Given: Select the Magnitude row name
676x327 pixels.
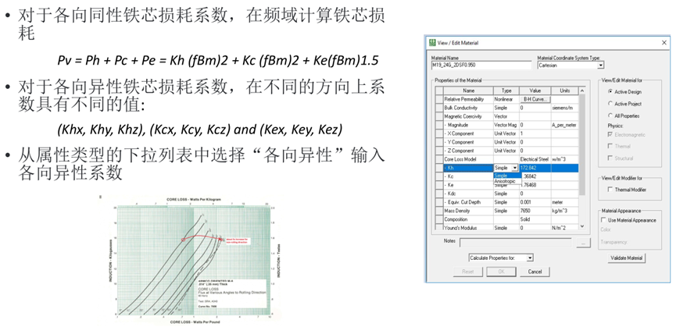Looking at the screenshot, I should tap(468, 125).
